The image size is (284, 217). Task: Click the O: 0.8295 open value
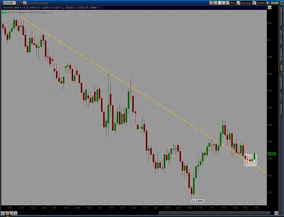tap(44, 8)
